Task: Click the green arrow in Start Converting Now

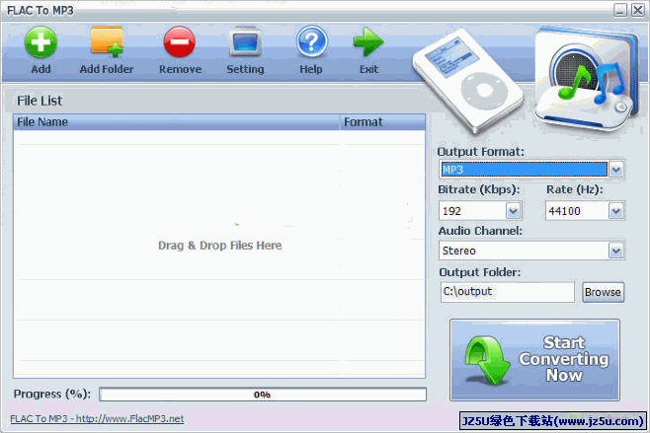Action: point(487,360)
